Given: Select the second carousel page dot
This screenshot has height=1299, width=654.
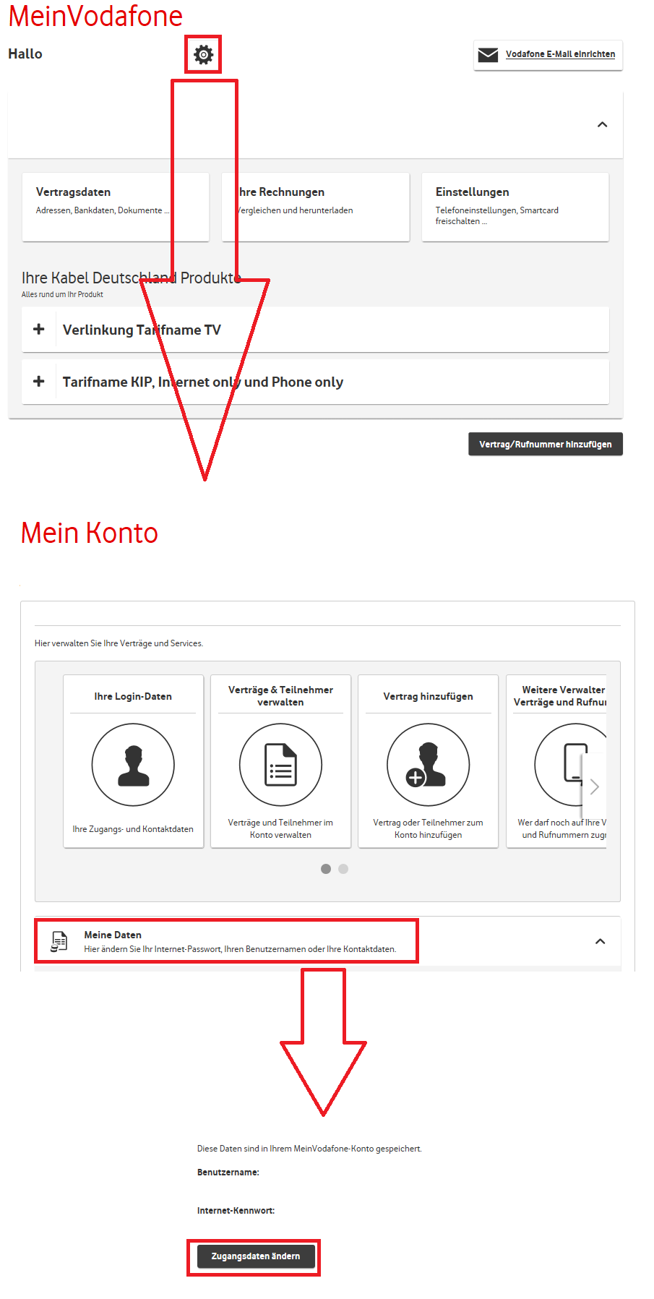Looking at the screenshot, I should (x=343, y=869).
